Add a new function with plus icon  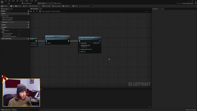[x=28, y=22]
